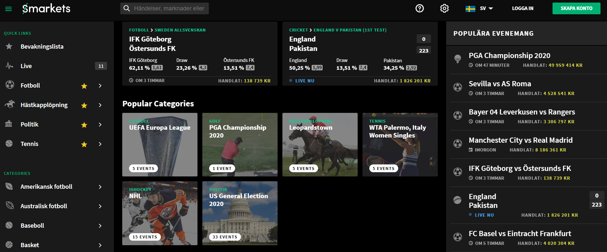Click the Amerikansk fotboll icon

9,186
